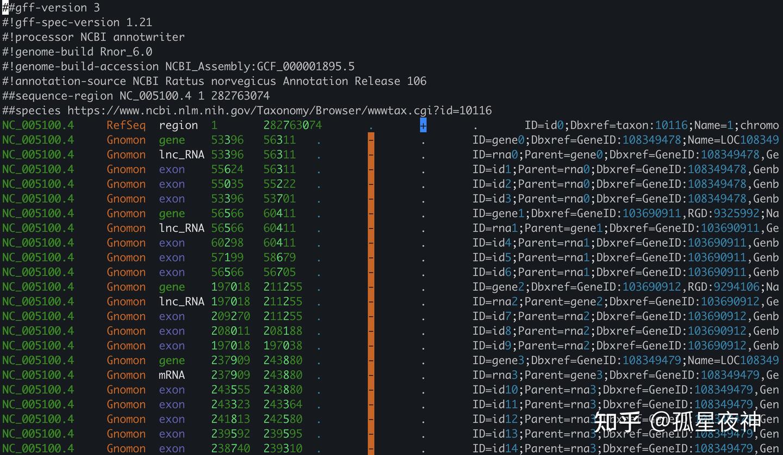Screen dimensions: 783x455
Task: Select the "#!gff-spec-version 1.21" line
Action: pyautogui.click(x=77, y=22)
